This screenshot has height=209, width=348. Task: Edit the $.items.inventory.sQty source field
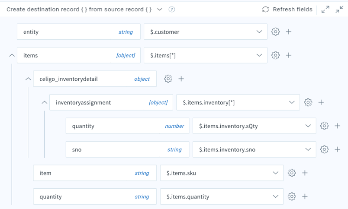point(255,126)
